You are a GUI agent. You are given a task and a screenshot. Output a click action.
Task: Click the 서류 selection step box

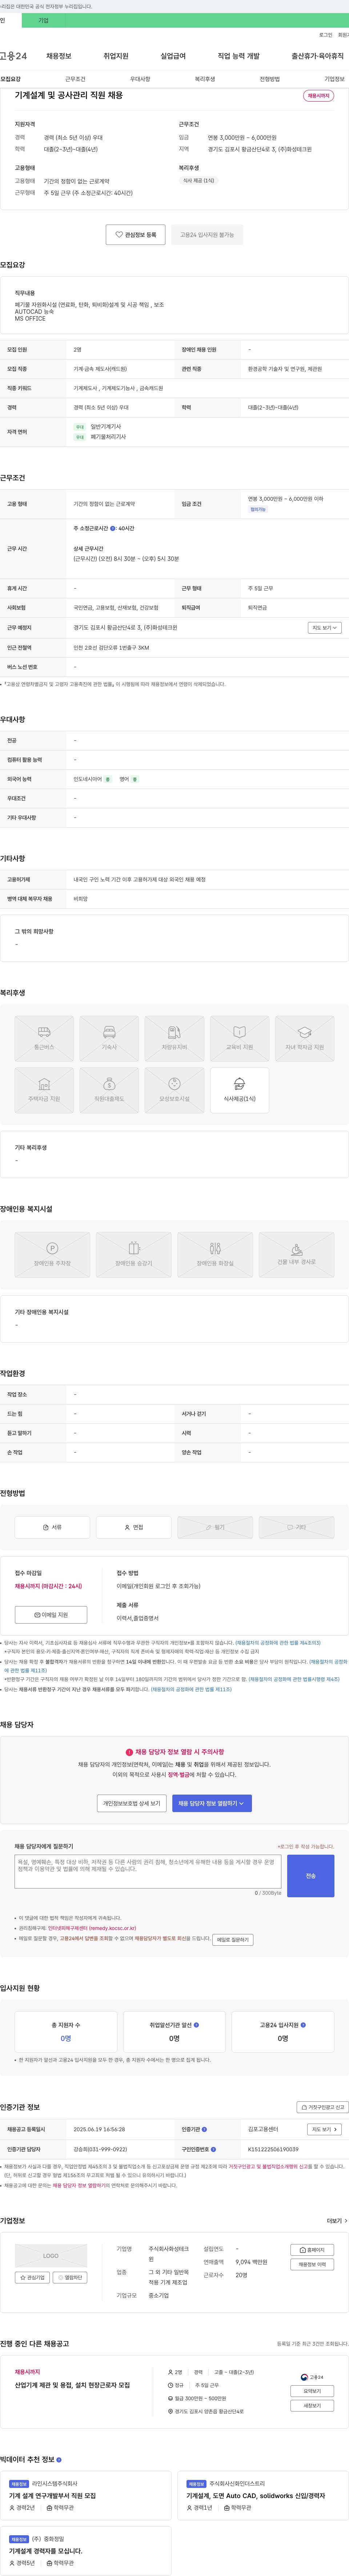[x=52, y=1527]
